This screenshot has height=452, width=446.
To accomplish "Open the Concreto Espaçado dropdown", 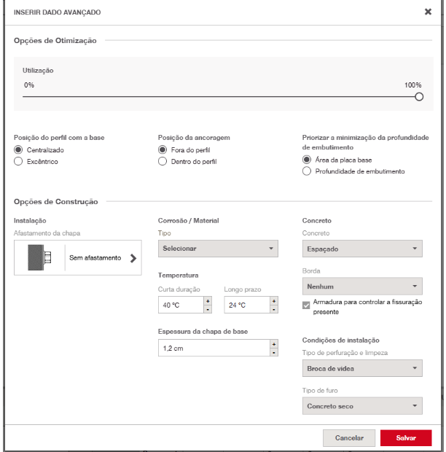I will click(362, 249).
